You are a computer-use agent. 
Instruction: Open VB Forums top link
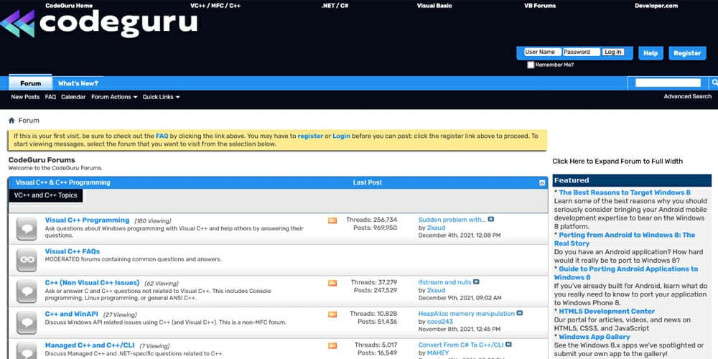[540, 6]
